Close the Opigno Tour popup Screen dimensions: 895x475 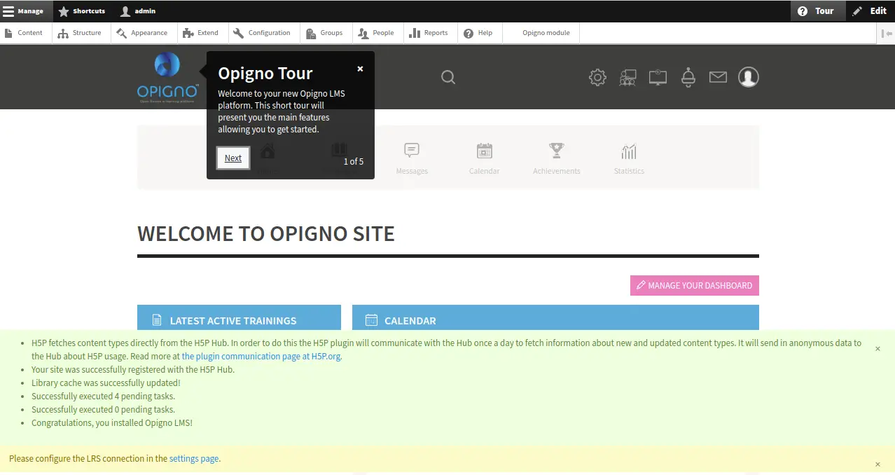[x=360, y=69]
